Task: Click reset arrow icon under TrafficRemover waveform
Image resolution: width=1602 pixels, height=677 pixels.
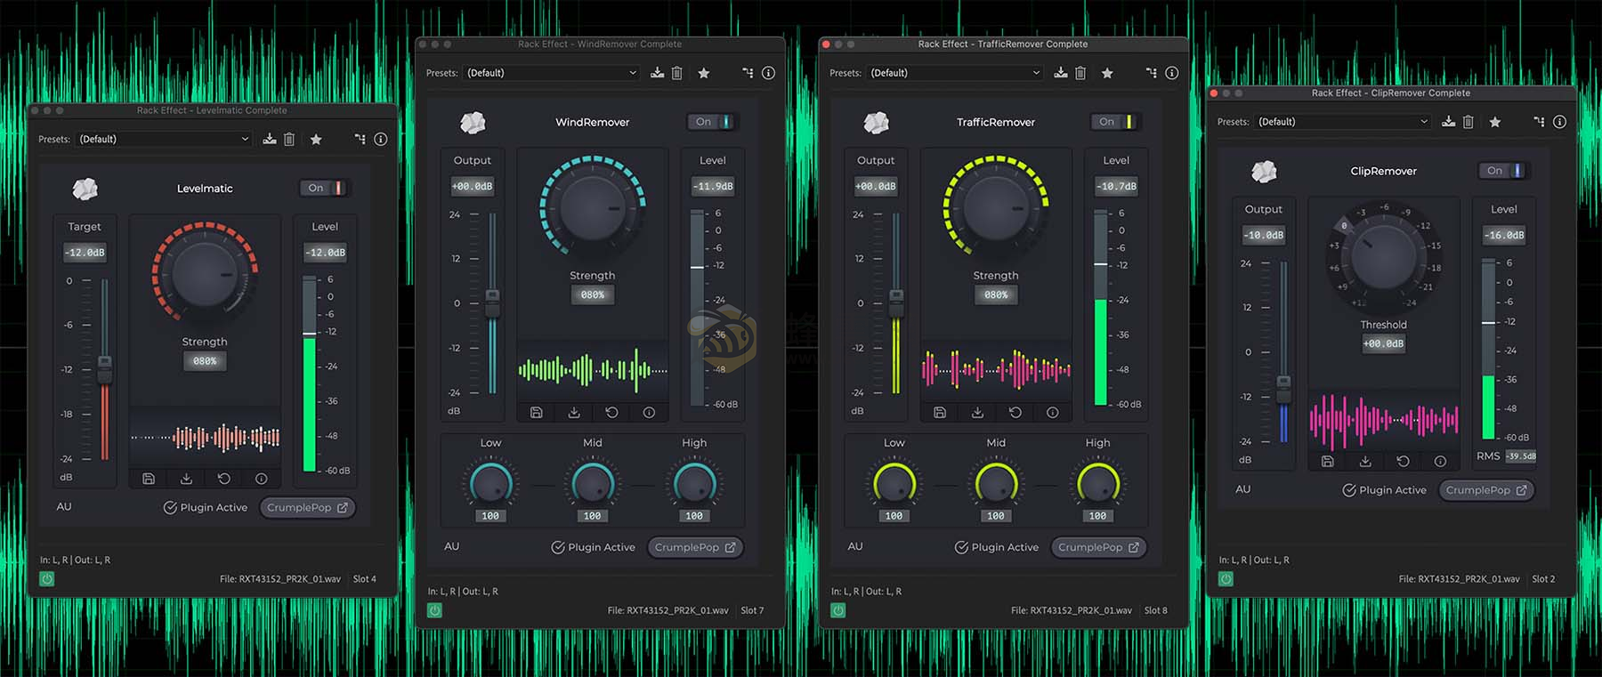Action: 1015,413
